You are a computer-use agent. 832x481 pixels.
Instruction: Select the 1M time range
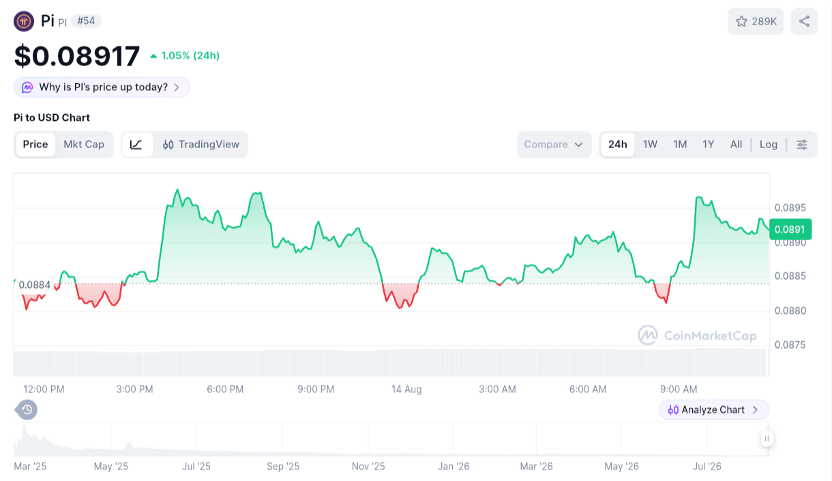(680, 145)
